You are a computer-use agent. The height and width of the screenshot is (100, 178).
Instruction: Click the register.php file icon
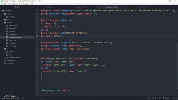[7, 40]
